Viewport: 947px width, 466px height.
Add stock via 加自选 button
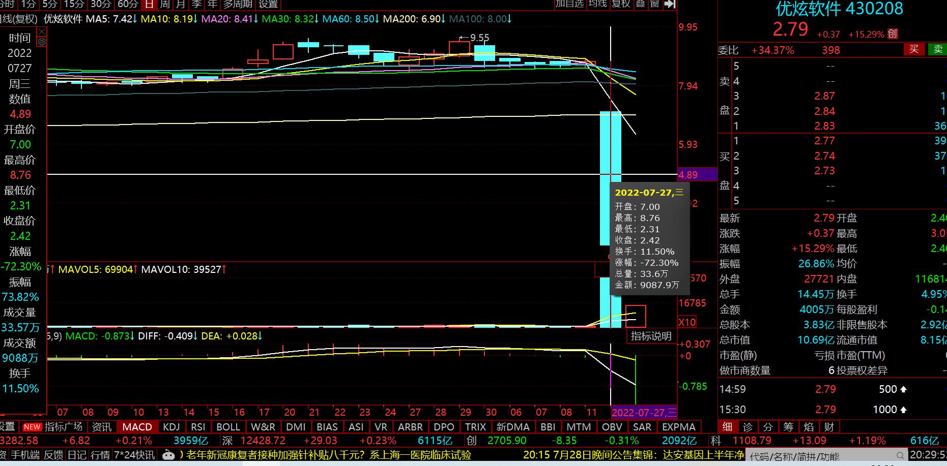(569, 4)
